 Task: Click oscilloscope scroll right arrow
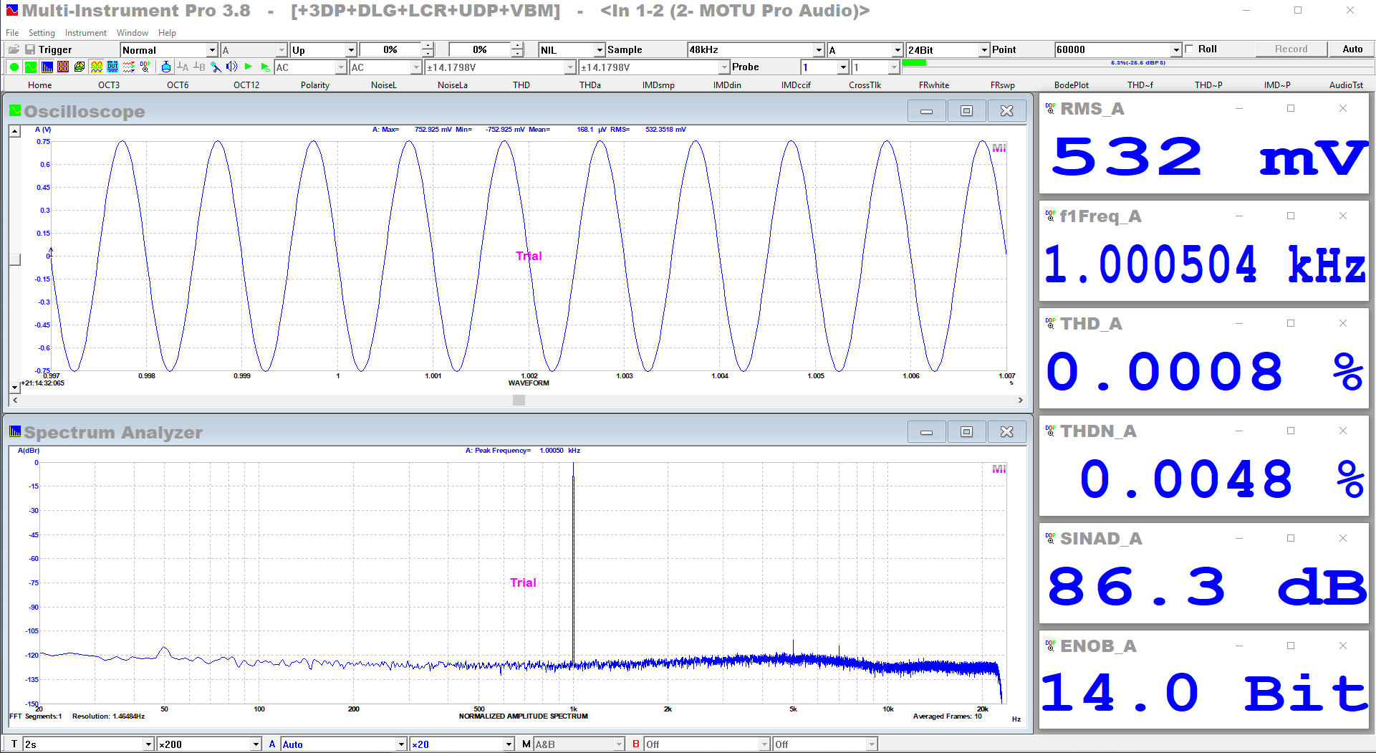1021,401
